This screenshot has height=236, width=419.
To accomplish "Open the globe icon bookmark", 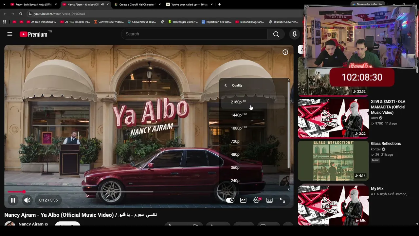I will coord(163,22).
